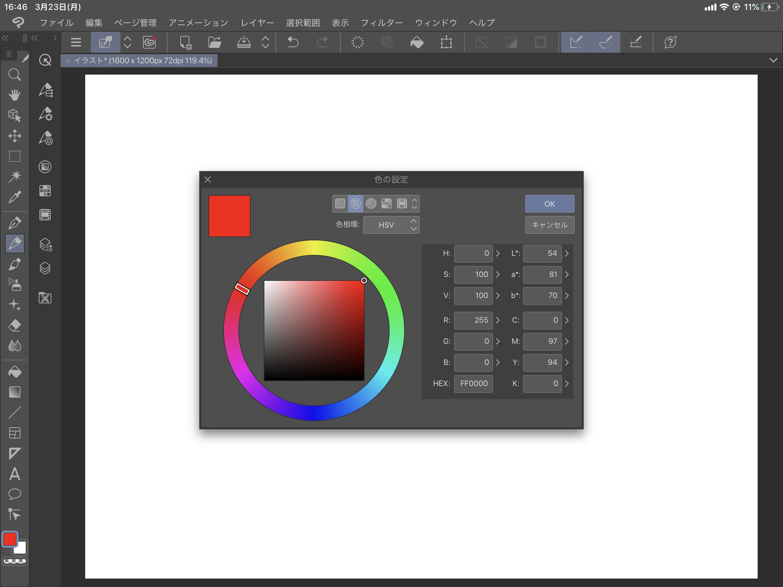Select the Hand move-canvas tool
The image size is (783, 587).
pos(14,95)
